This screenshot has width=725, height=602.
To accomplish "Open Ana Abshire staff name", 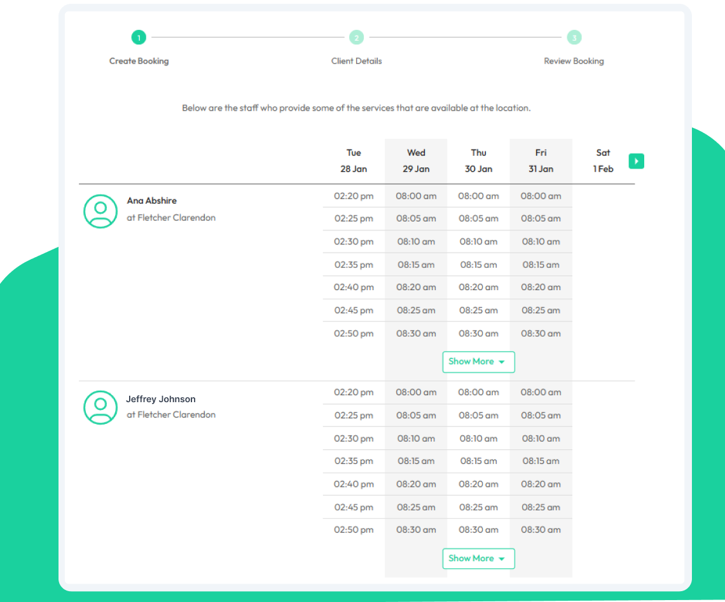I will (151, 201).
